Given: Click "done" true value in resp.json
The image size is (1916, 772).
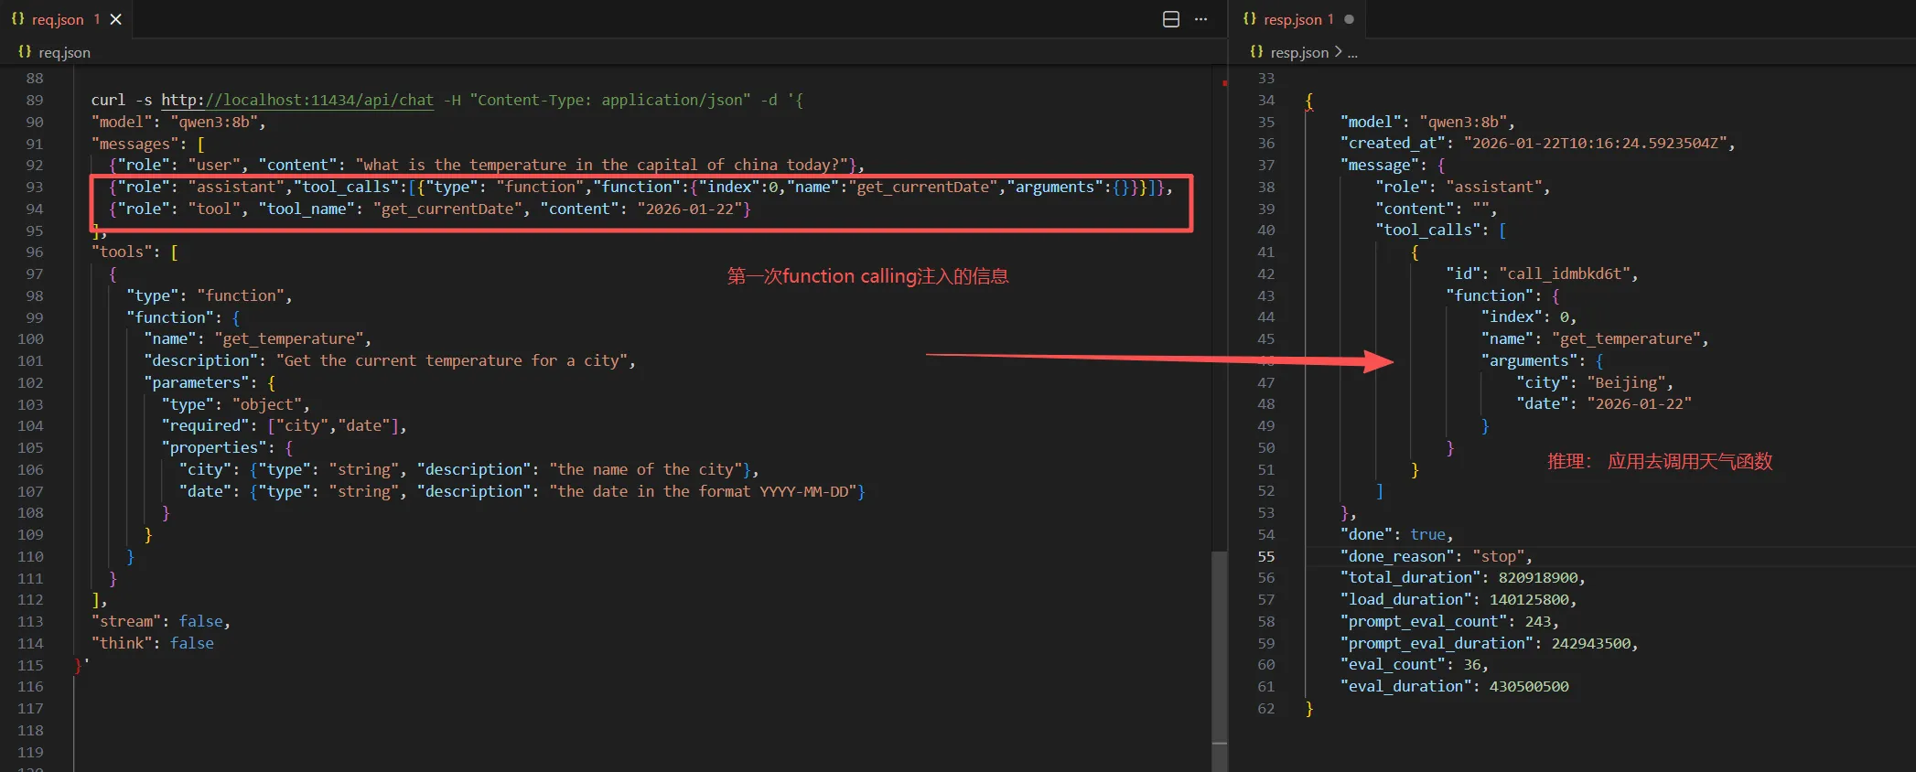Looking at the screenshot, I should (x=1427, y=534).
